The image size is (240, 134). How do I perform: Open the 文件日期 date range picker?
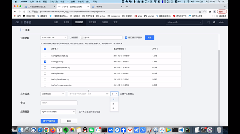[101, 38]
